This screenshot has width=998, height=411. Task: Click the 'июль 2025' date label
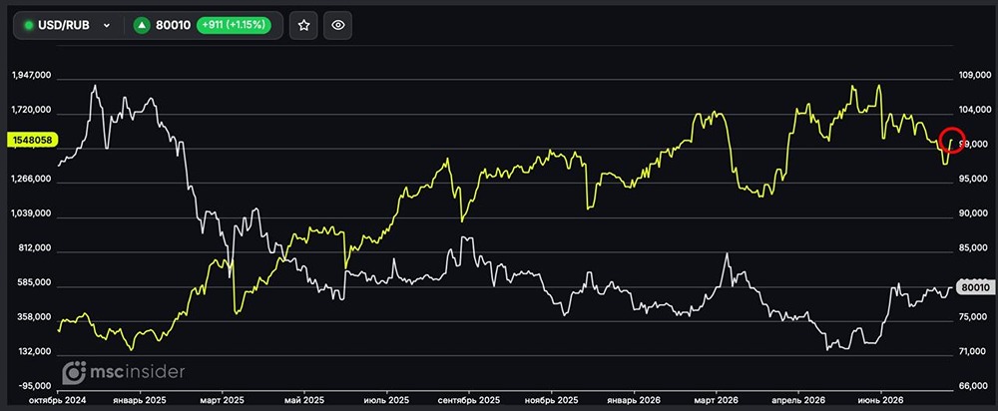tap(386, 400)
